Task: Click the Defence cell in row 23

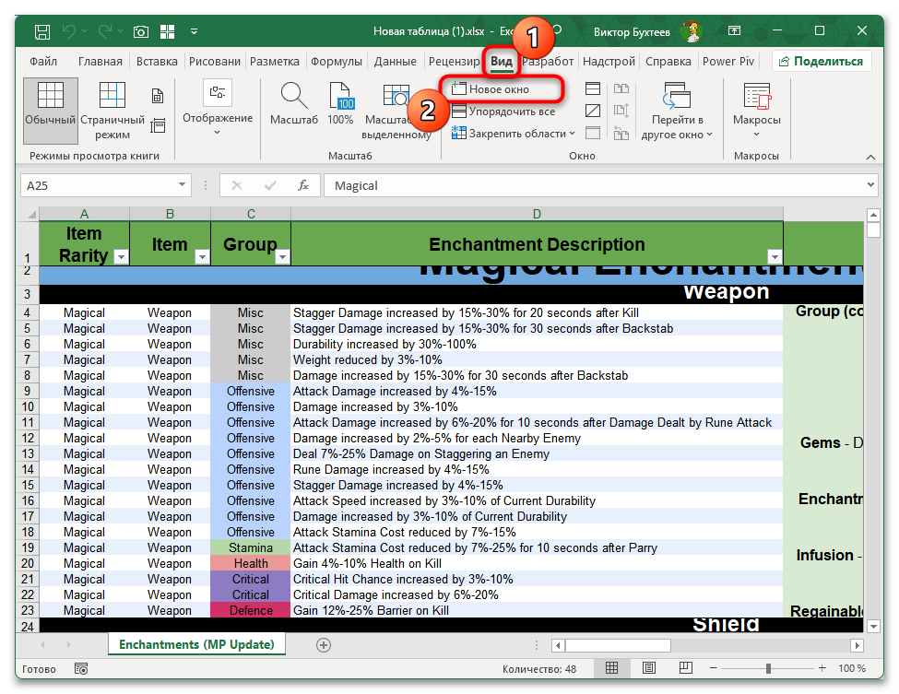Action: click(251, 610)
